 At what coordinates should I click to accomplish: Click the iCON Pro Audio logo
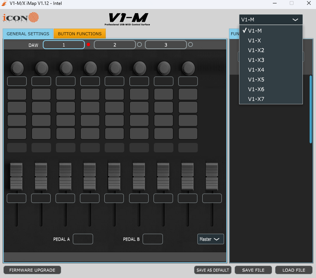[x=21, y=17]
